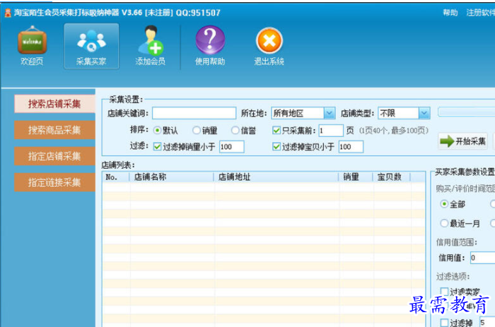Click the 过滤掉宝贝小于 value field
This screenshot has width=495, height=327.
pos(351,147)
